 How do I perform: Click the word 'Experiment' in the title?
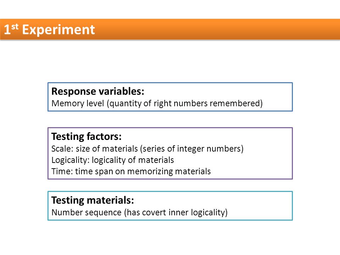[58, 30]
